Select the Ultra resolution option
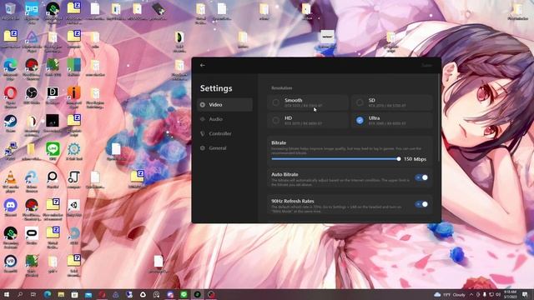Viewport: 534px width, 300px height. tap(391, 120)
